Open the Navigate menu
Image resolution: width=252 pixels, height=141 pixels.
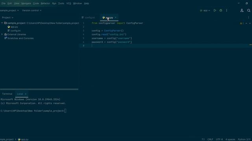(26, 4)
